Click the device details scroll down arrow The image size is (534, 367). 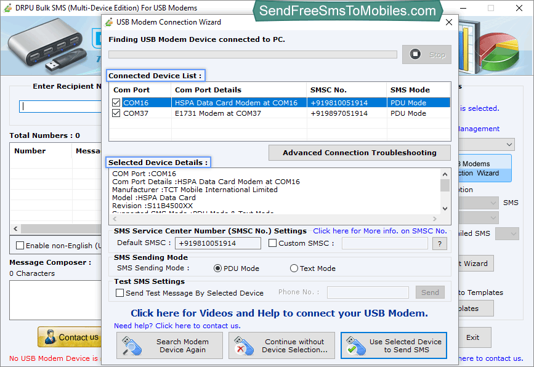tap(445, 208)
